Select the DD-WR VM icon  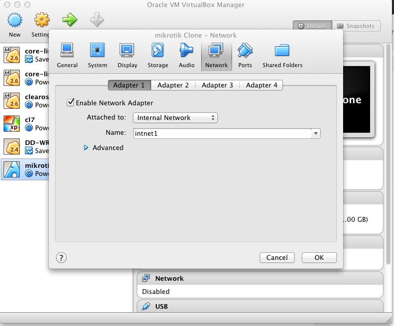[12, 146]
